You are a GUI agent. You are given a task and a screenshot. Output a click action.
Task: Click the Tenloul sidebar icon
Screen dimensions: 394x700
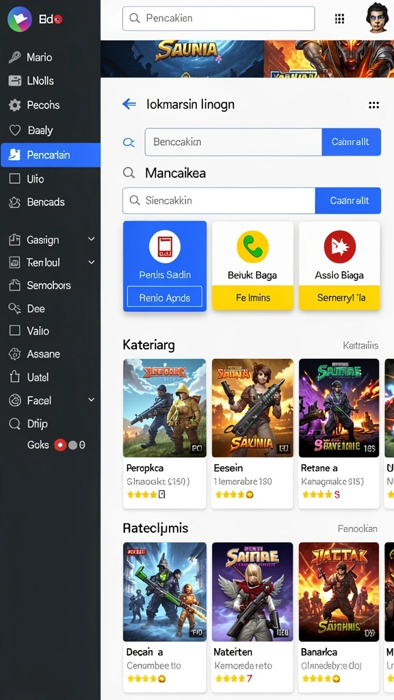pos(15,262)
